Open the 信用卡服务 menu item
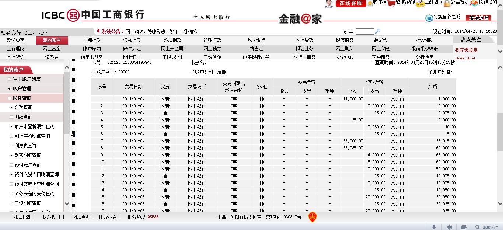Screen dimensions: 503x230 (x=92, y=57)
